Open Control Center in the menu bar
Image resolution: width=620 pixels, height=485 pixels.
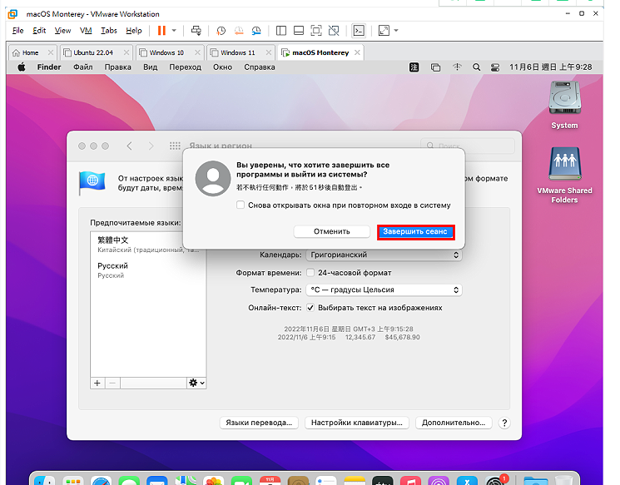click(x=494, y=67)
